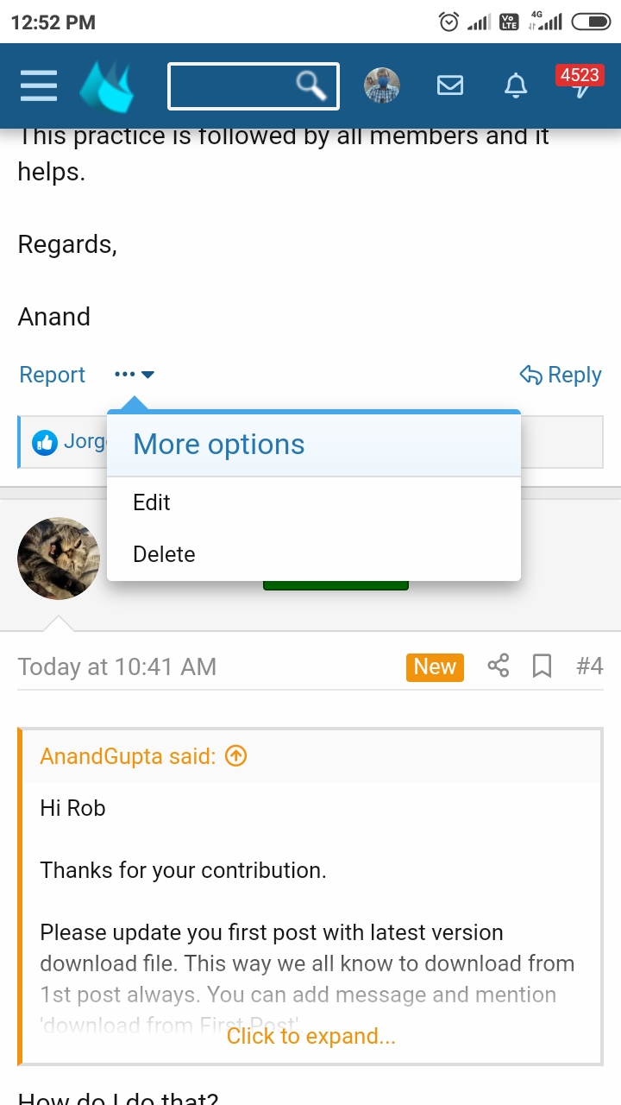Open the cat avatar poster profile

pyautogui.click(x=59, y=559)
